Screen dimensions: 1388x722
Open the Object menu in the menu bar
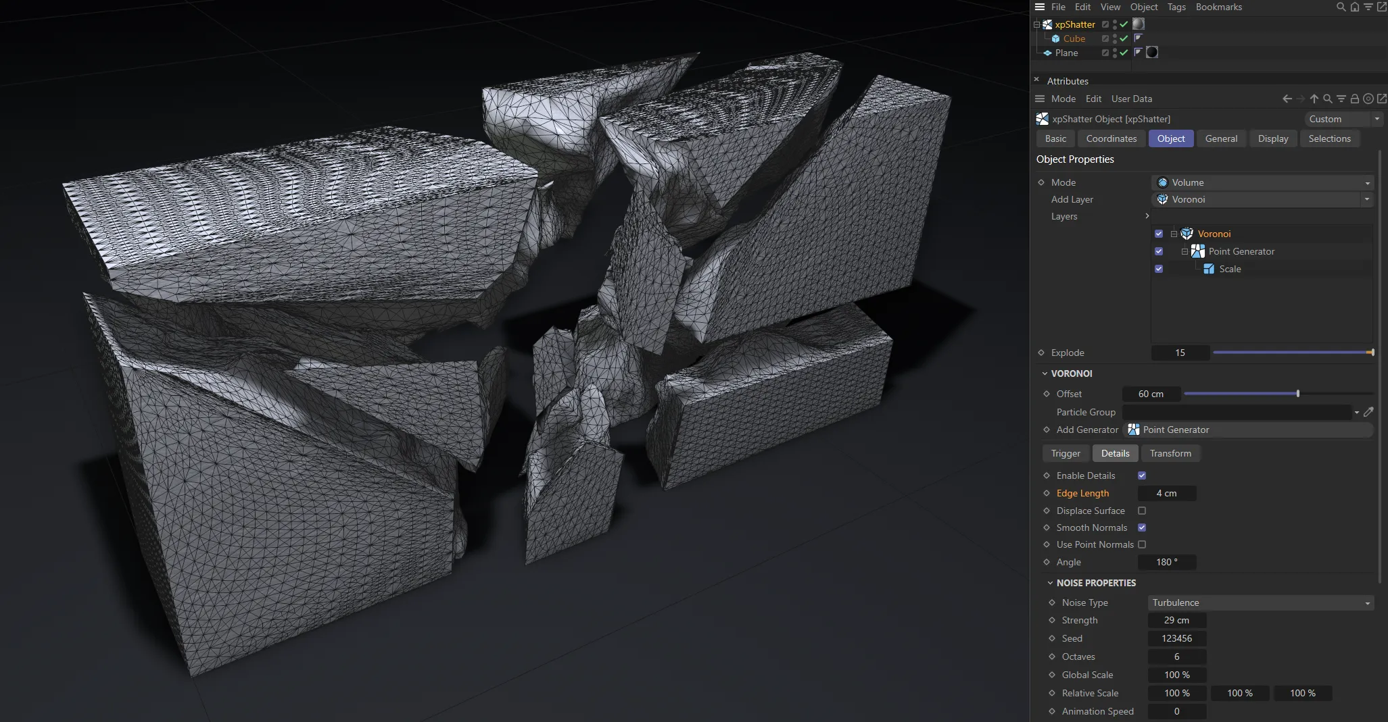click(1143, 7)
